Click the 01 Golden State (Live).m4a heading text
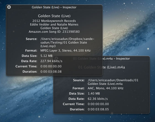 click(102, 67)
